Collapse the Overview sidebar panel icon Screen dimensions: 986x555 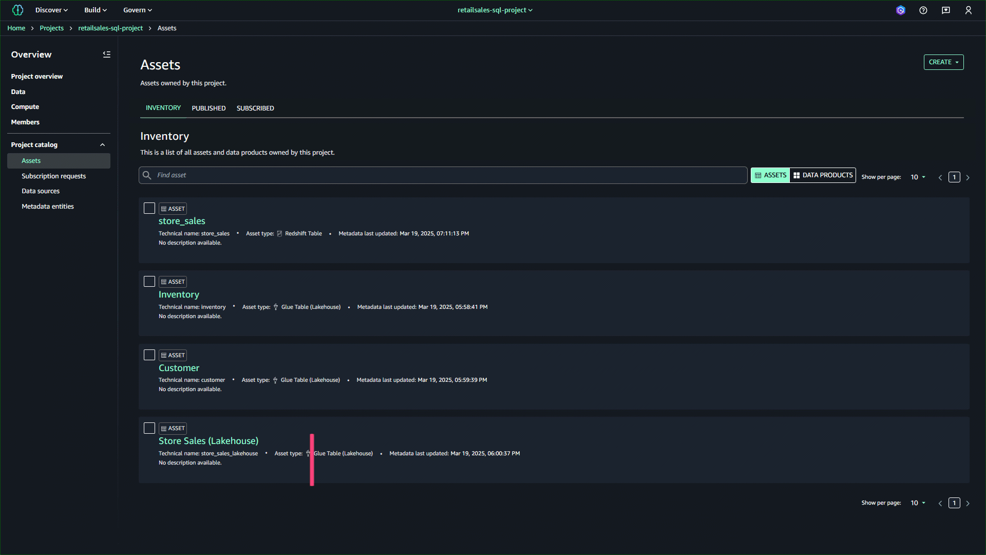click(x=106, y=54)
